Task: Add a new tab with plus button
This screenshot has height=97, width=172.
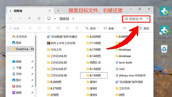Action: point(58,11)
